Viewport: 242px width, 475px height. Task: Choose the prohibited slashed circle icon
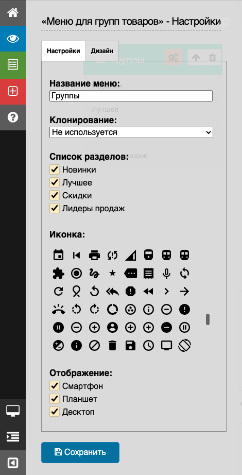[x=94, y=346]
